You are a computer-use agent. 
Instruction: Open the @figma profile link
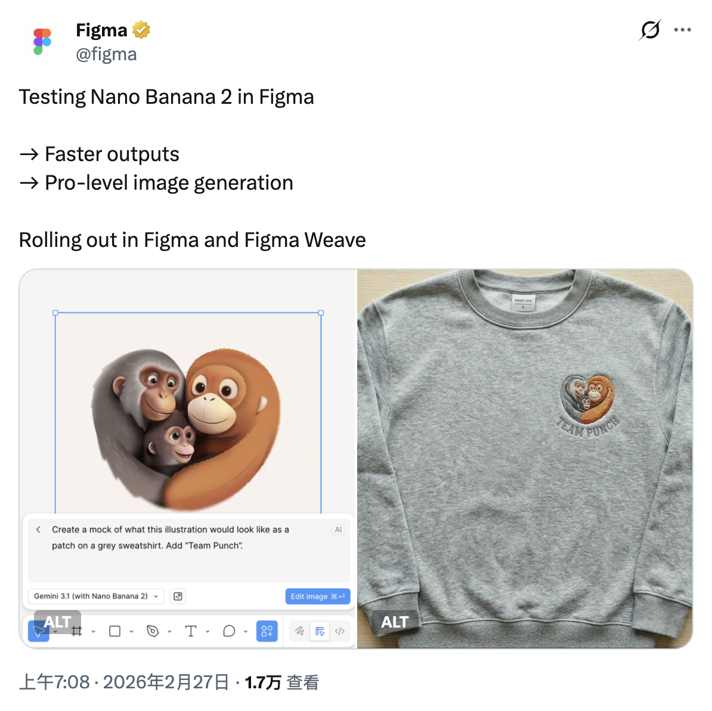click(106, 54)
